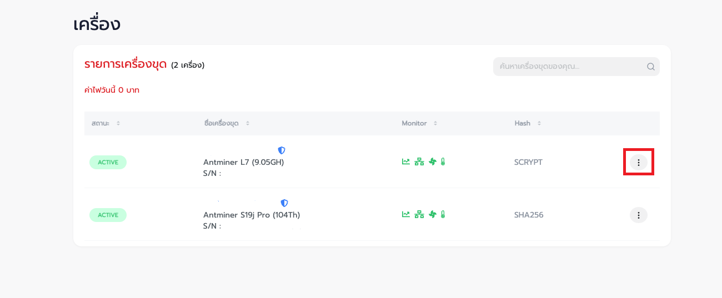Image resolution: width=722 pixels, height=298 pixels.
Task: Click the เครื่อง page title
Action: pos(97,24)
